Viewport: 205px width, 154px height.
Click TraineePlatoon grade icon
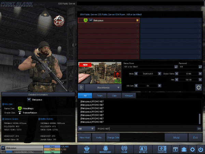coord(20,113)
